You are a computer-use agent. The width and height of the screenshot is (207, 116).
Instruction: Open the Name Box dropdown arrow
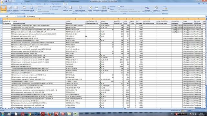[x=16, y=16]
